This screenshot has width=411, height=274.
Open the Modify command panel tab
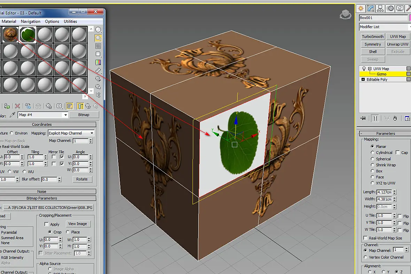(x=371, y=8)
